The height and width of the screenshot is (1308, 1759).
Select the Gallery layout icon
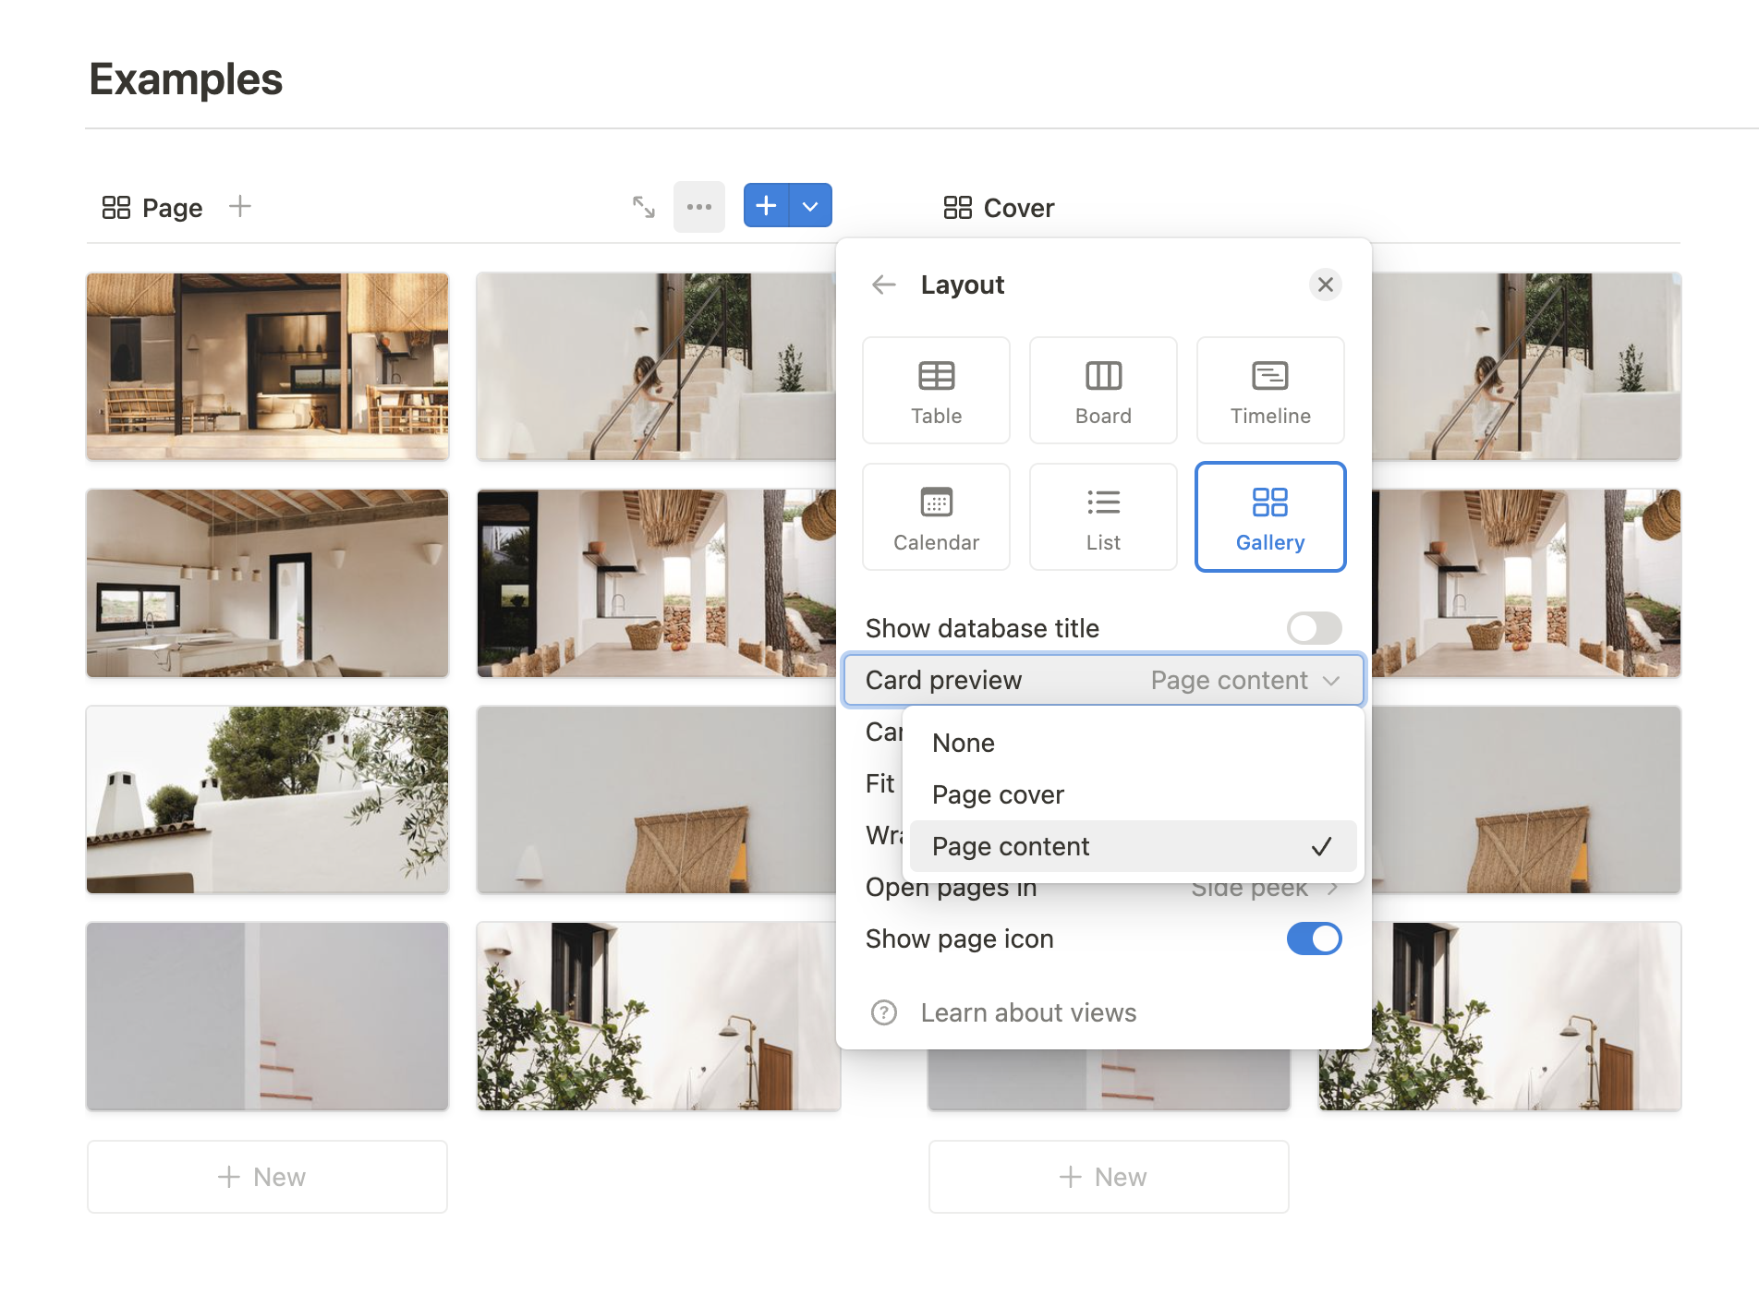pos(1270,516)
